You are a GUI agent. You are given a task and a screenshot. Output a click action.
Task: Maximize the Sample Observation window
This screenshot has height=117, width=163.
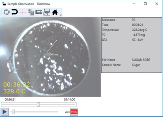pos(145,4)
